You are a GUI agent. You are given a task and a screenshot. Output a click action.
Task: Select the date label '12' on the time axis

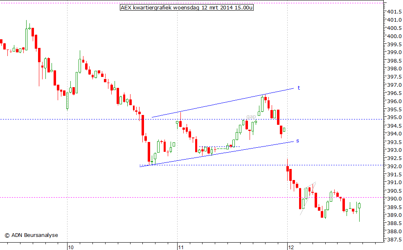(290, 247)
